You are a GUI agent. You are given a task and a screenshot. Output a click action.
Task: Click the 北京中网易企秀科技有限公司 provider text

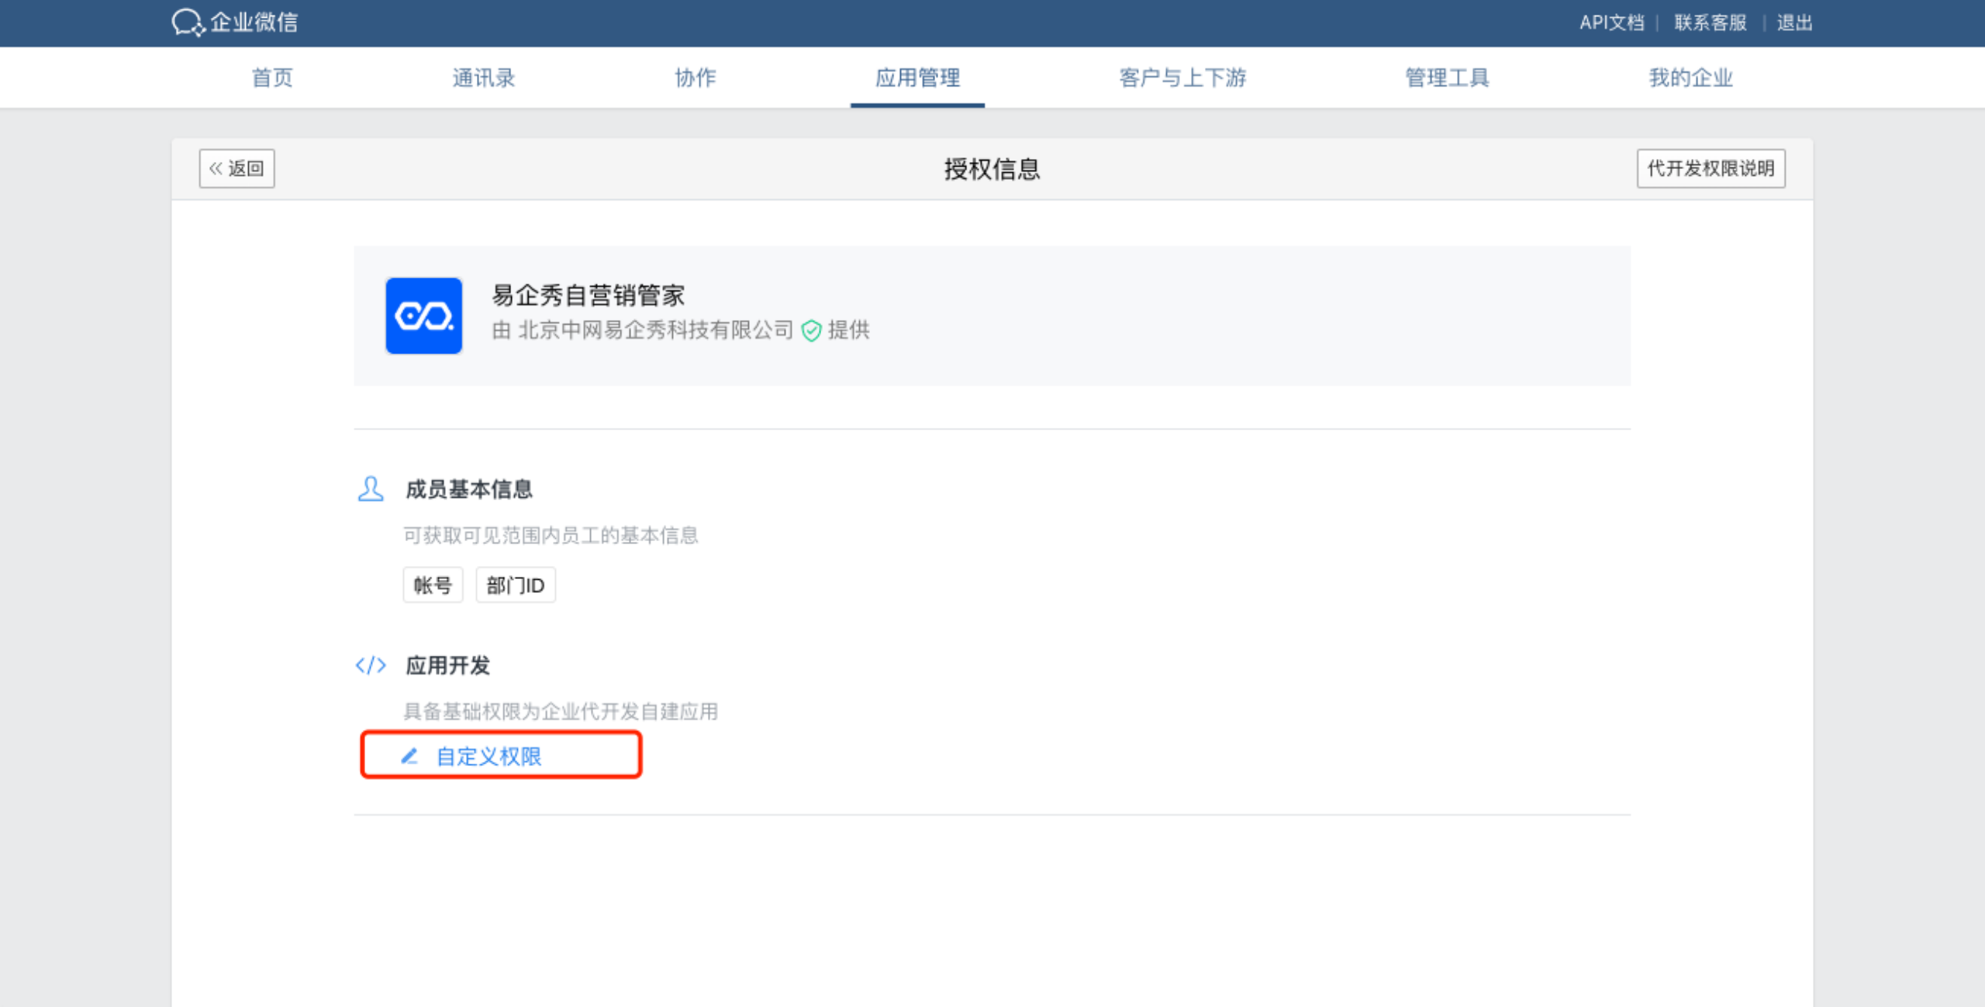656,330
